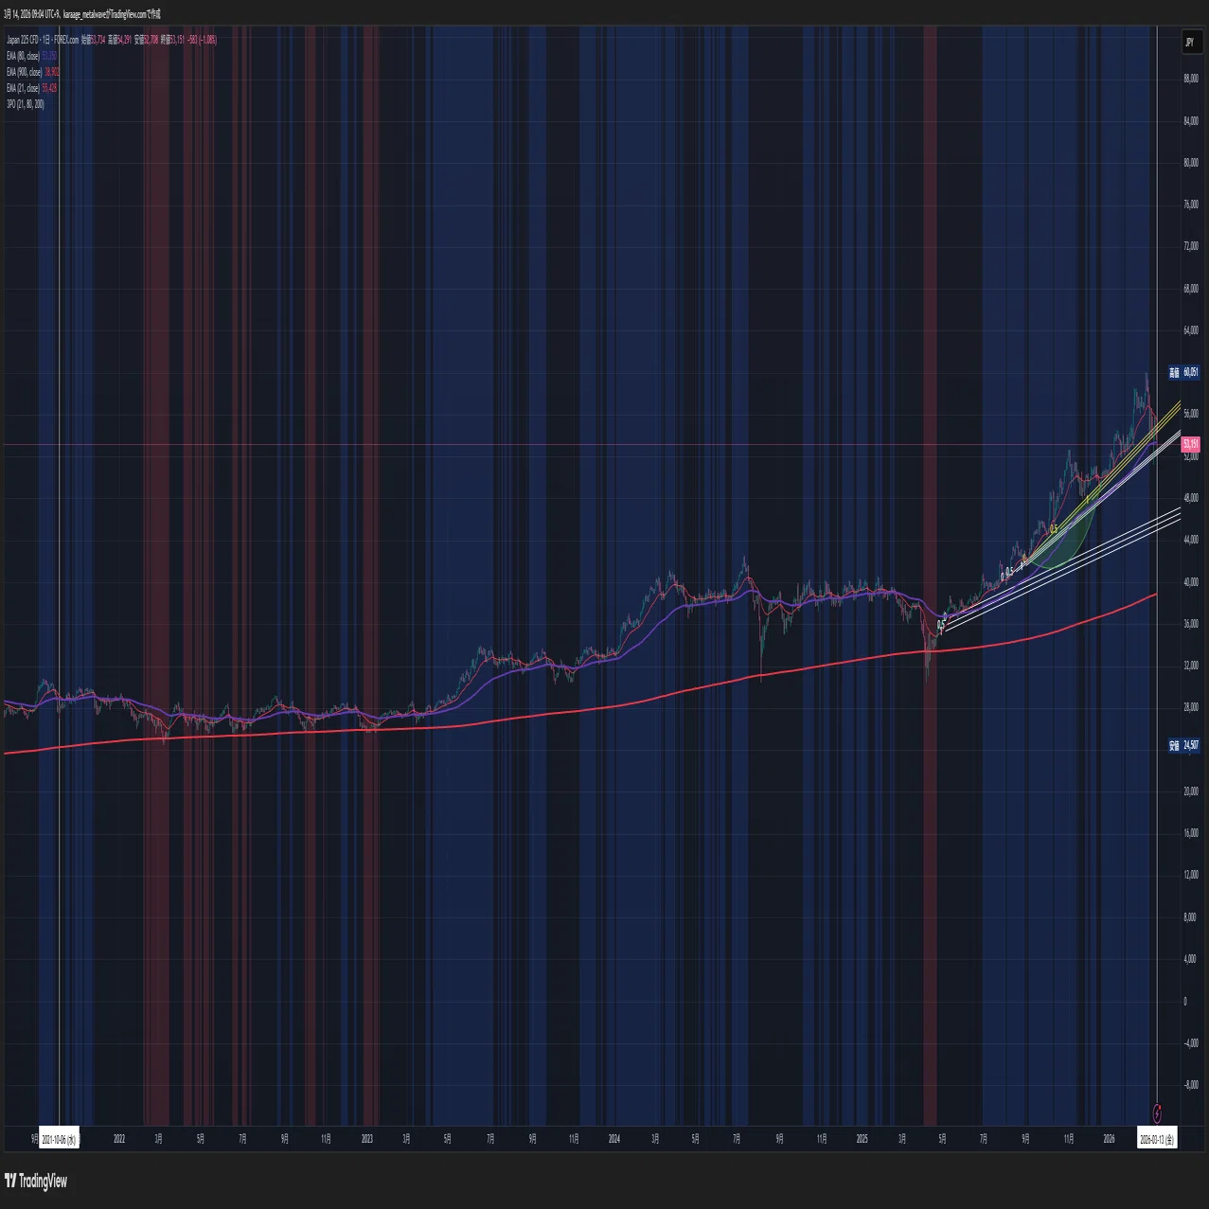
Task: Click the 2023 label on the time axis
Action: pos(366,1139)
